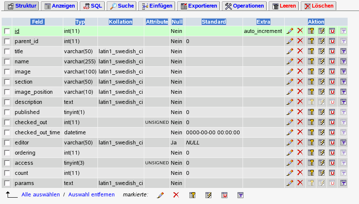
Task: Switch to the Exportieren tab
Action: point(199,6)
